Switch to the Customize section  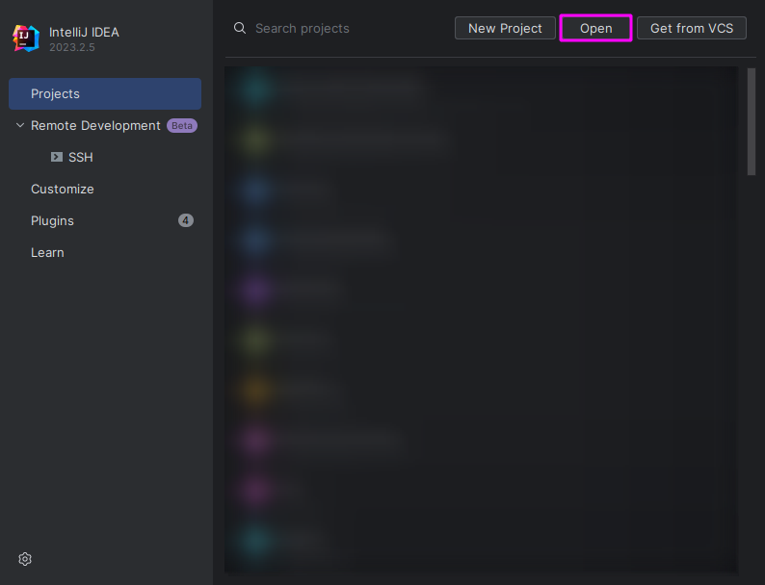[63, 189]
